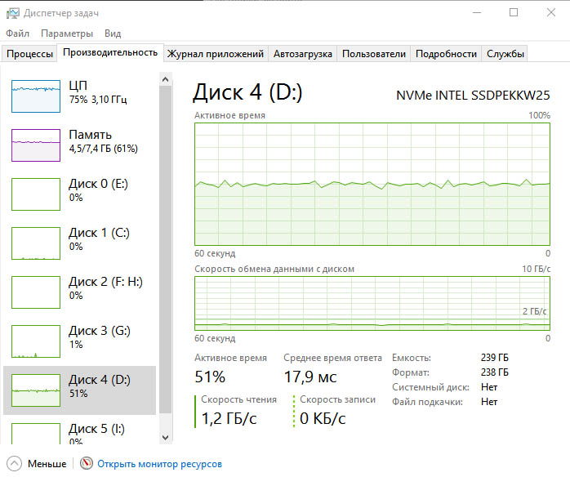Click the Task Manager title bar icon
570x477 pixels.
[x=12, y=13]
